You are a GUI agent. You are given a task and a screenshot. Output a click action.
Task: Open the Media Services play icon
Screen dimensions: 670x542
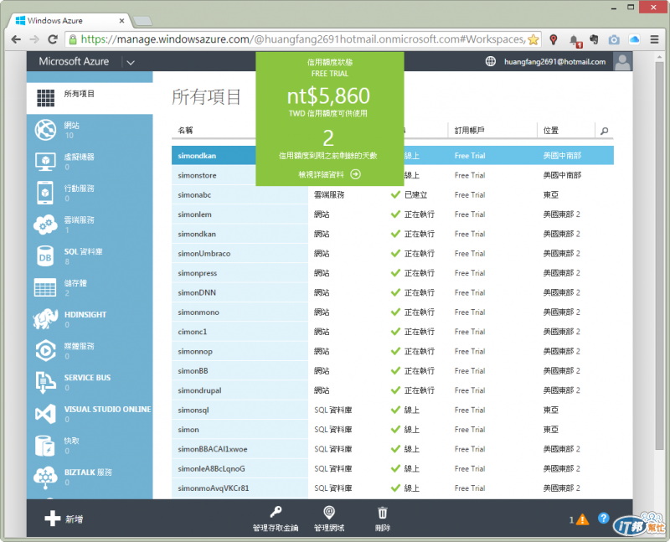46,350
